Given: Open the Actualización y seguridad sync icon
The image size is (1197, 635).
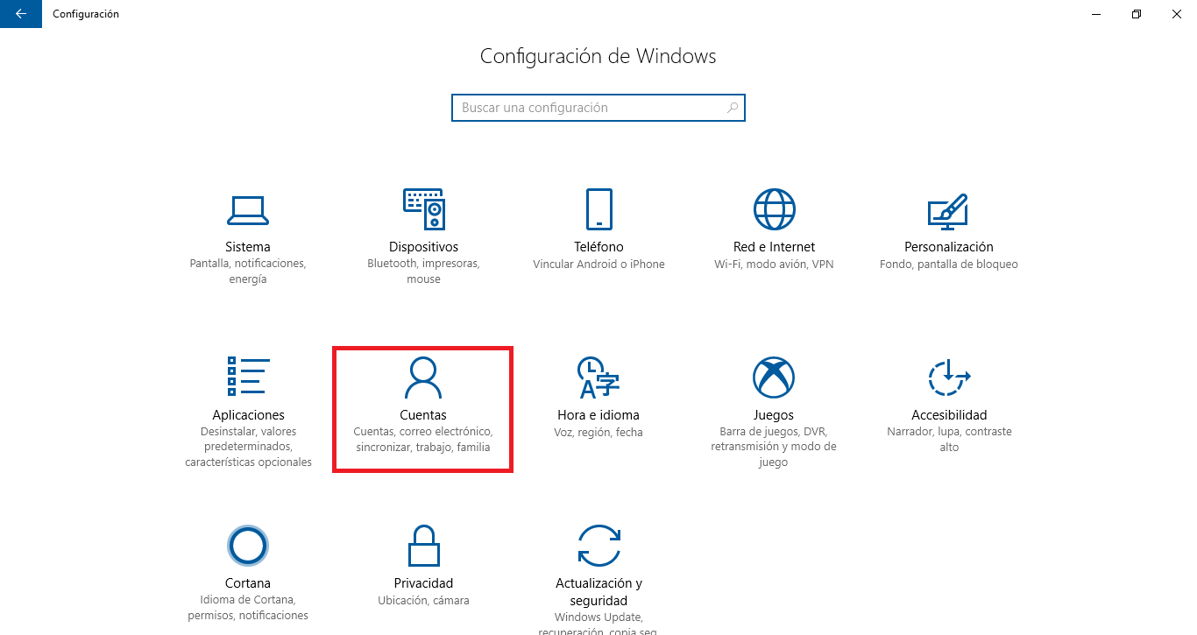Looking at the screenshot, I should [x=598, y=546].
